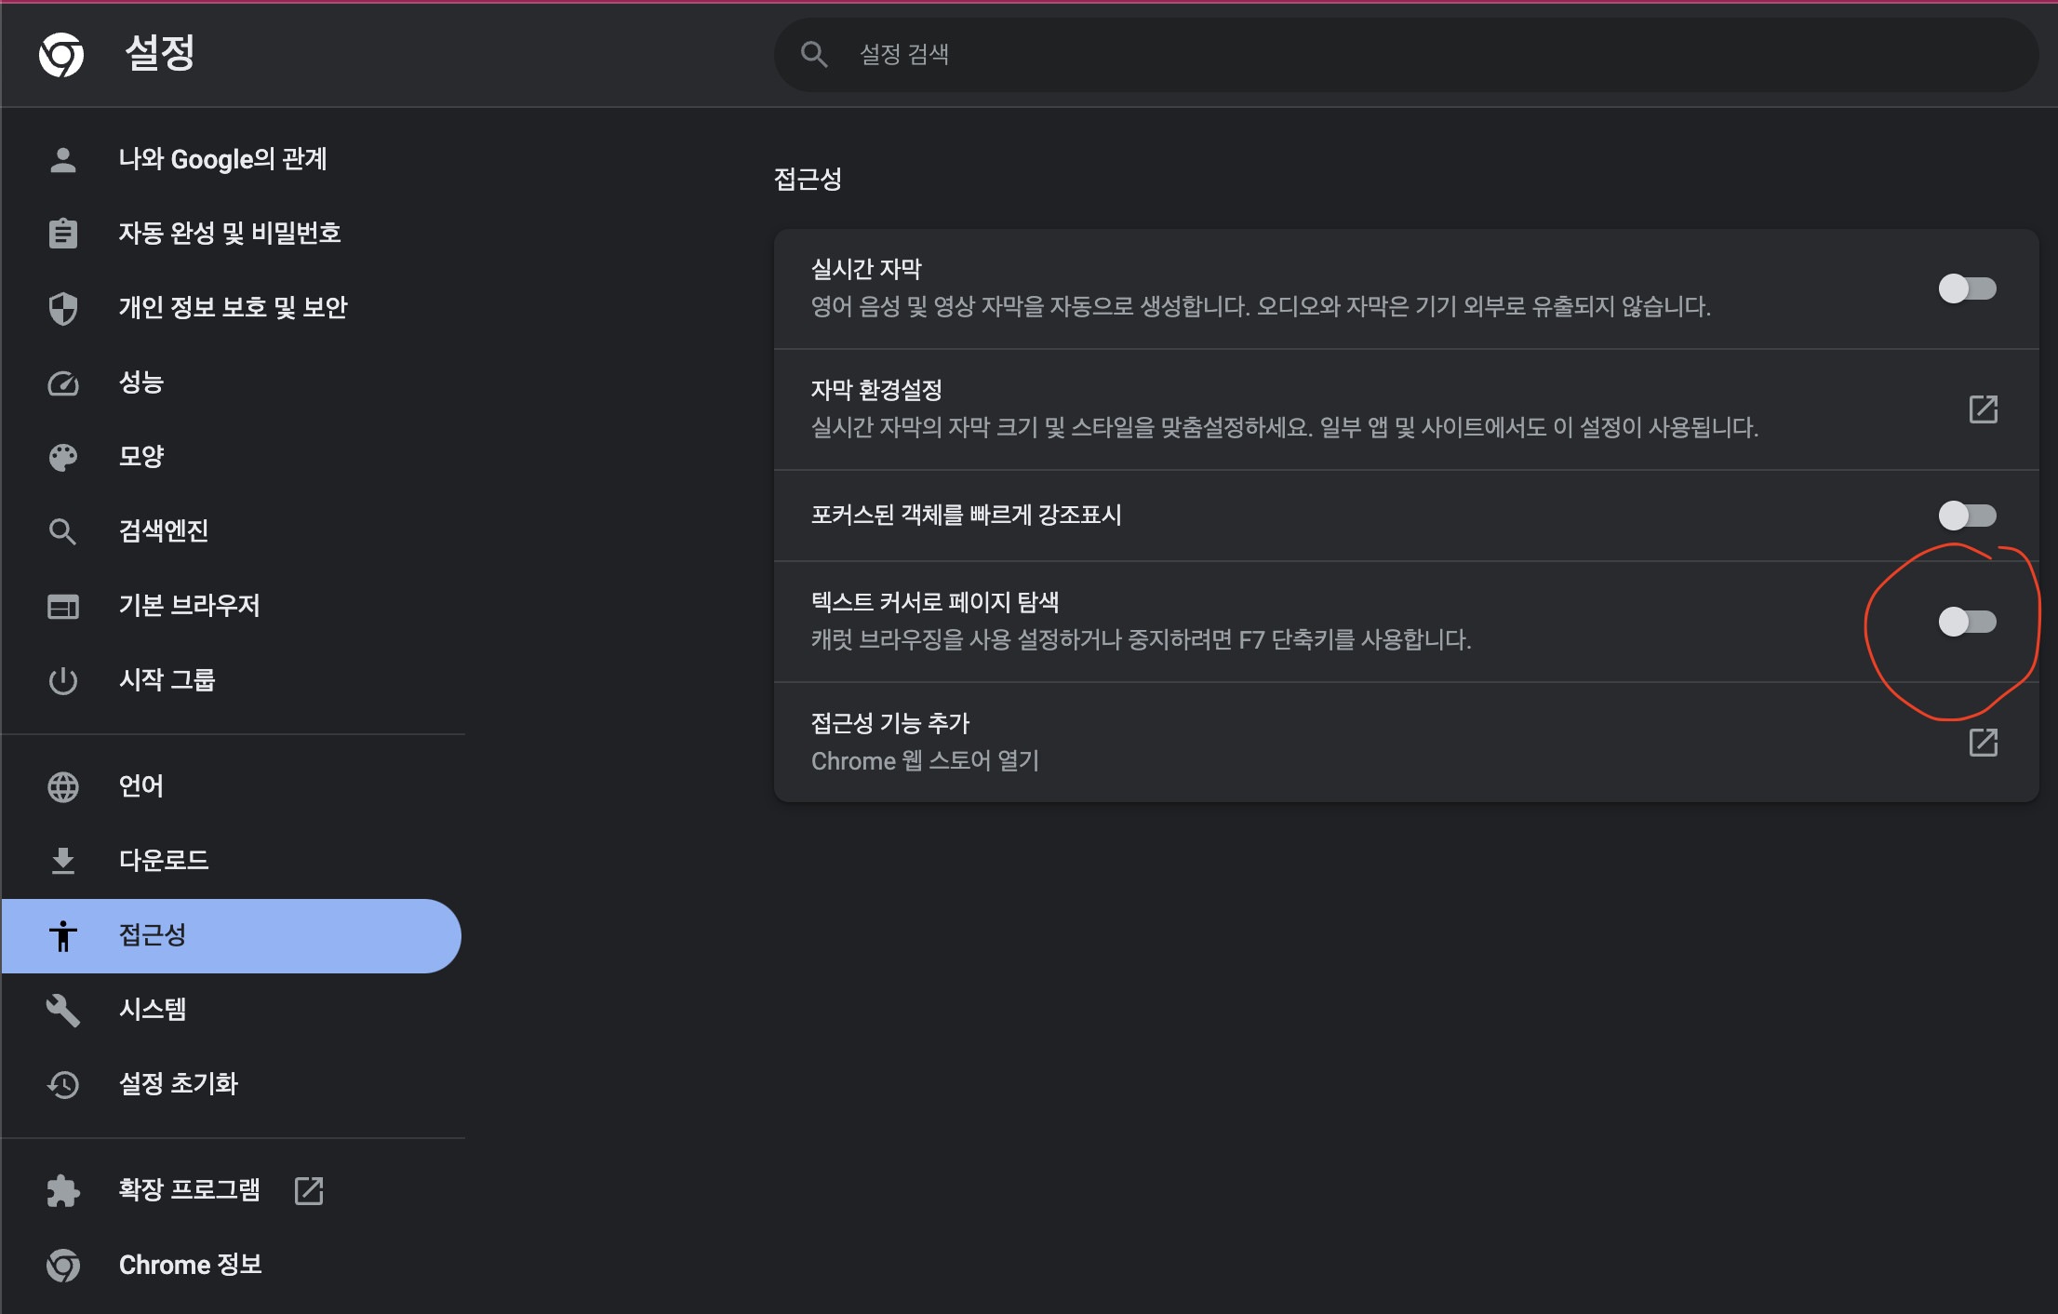This screenshot has width=2058, height=1314.
Task: Select 다운로드 in the sidebar menu
Action: click(x=164, y=860)
